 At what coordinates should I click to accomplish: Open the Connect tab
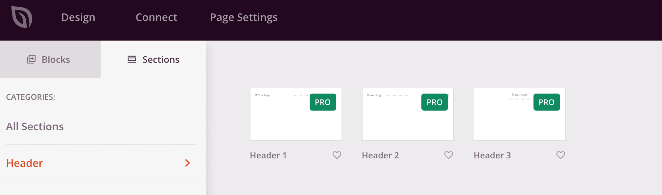pos(156,17)
